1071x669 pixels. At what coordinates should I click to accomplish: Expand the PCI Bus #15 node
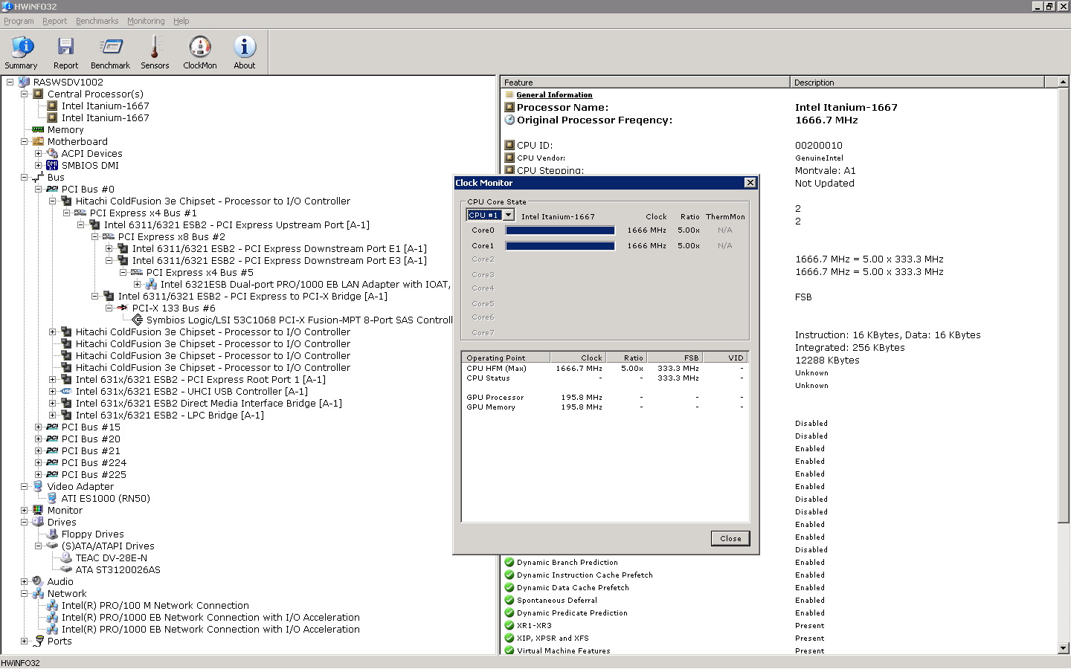pos(39,427)
